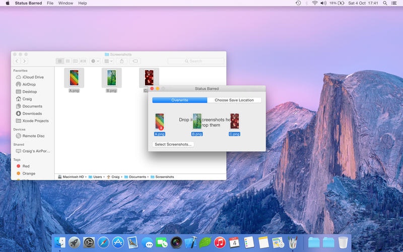Click C.png thumbnail in Status Barred window

click(234, 121)
